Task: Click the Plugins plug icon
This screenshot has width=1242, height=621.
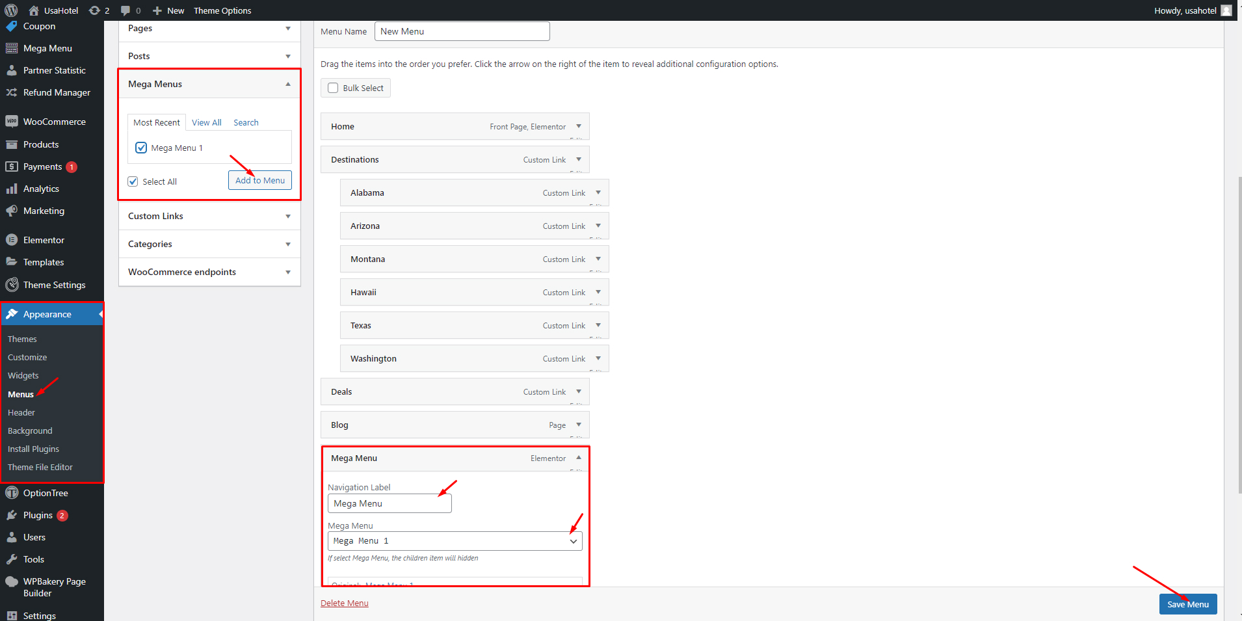Action: [12, 515]
